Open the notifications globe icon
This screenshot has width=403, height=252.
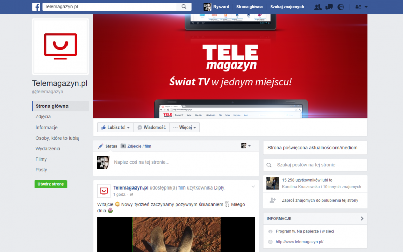pos(340,7)
